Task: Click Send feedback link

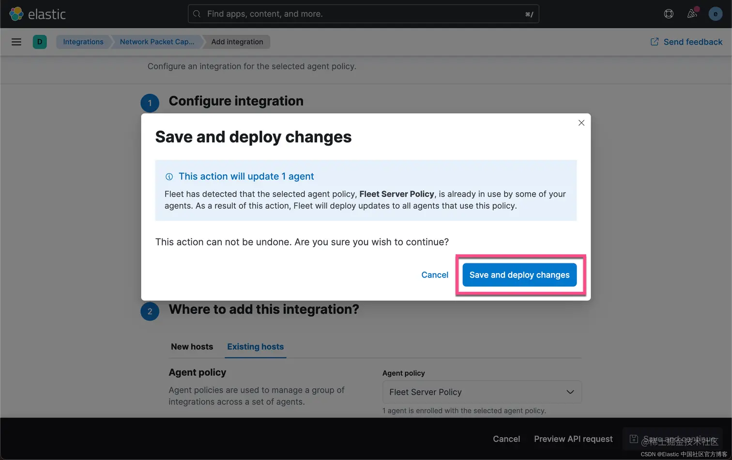Action: [686, 42]
